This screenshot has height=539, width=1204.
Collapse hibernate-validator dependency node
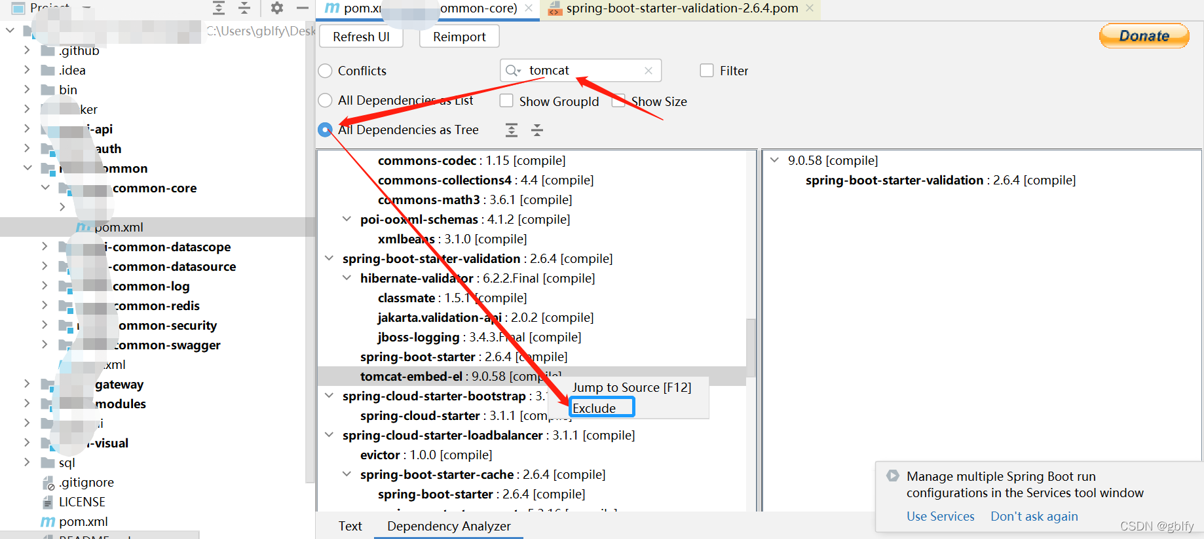(x=347, y=278)
